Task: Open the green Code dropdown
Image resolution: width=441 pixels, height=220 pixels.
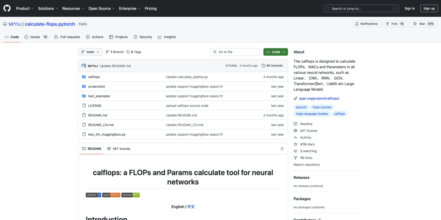Action: click(x=275, y=52)
